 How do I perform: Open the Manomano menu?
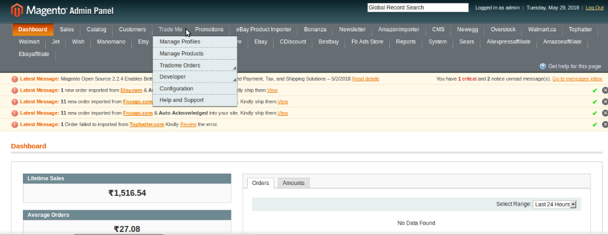pos(111,42)
